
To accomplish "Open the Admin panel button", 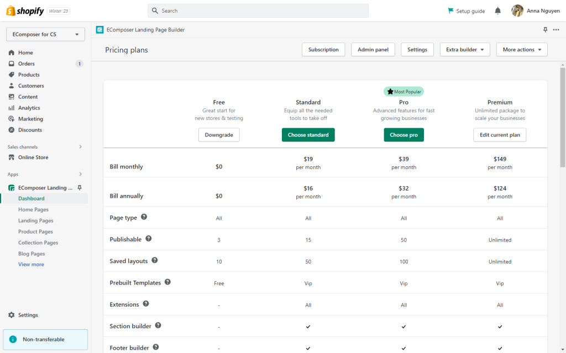I will click(373, 50).
